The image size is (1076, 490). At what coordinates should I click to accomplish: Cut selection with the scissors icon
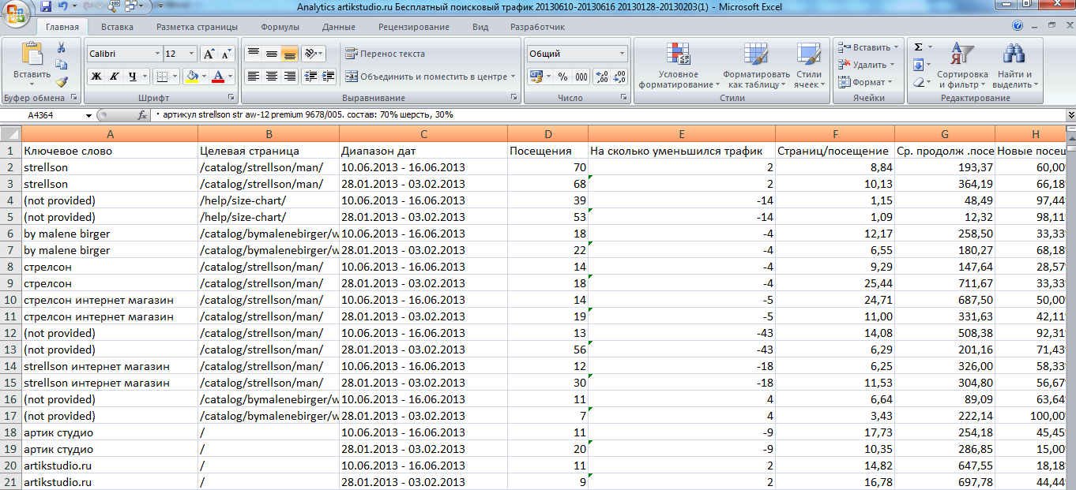[x=61, y=48]
